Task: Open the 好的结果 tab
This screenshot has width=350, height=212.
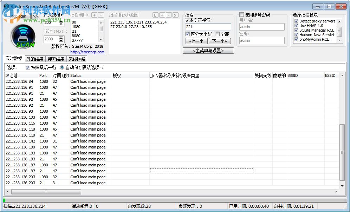Action: tap(35, 59)
